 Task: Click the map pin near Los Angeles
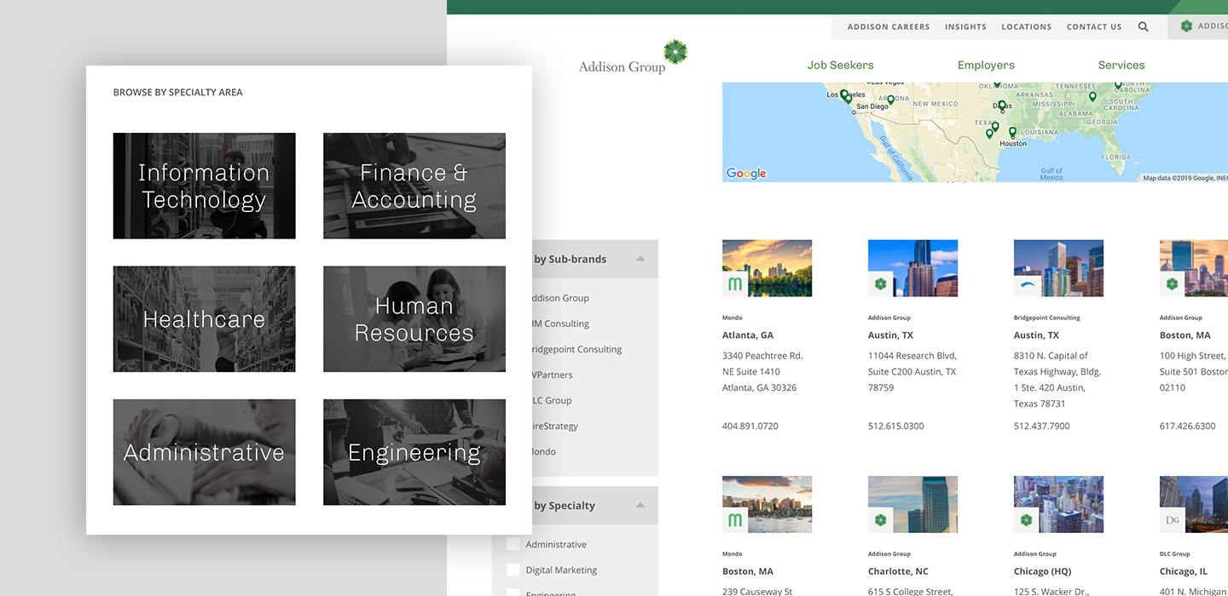[x=844, y=95]
